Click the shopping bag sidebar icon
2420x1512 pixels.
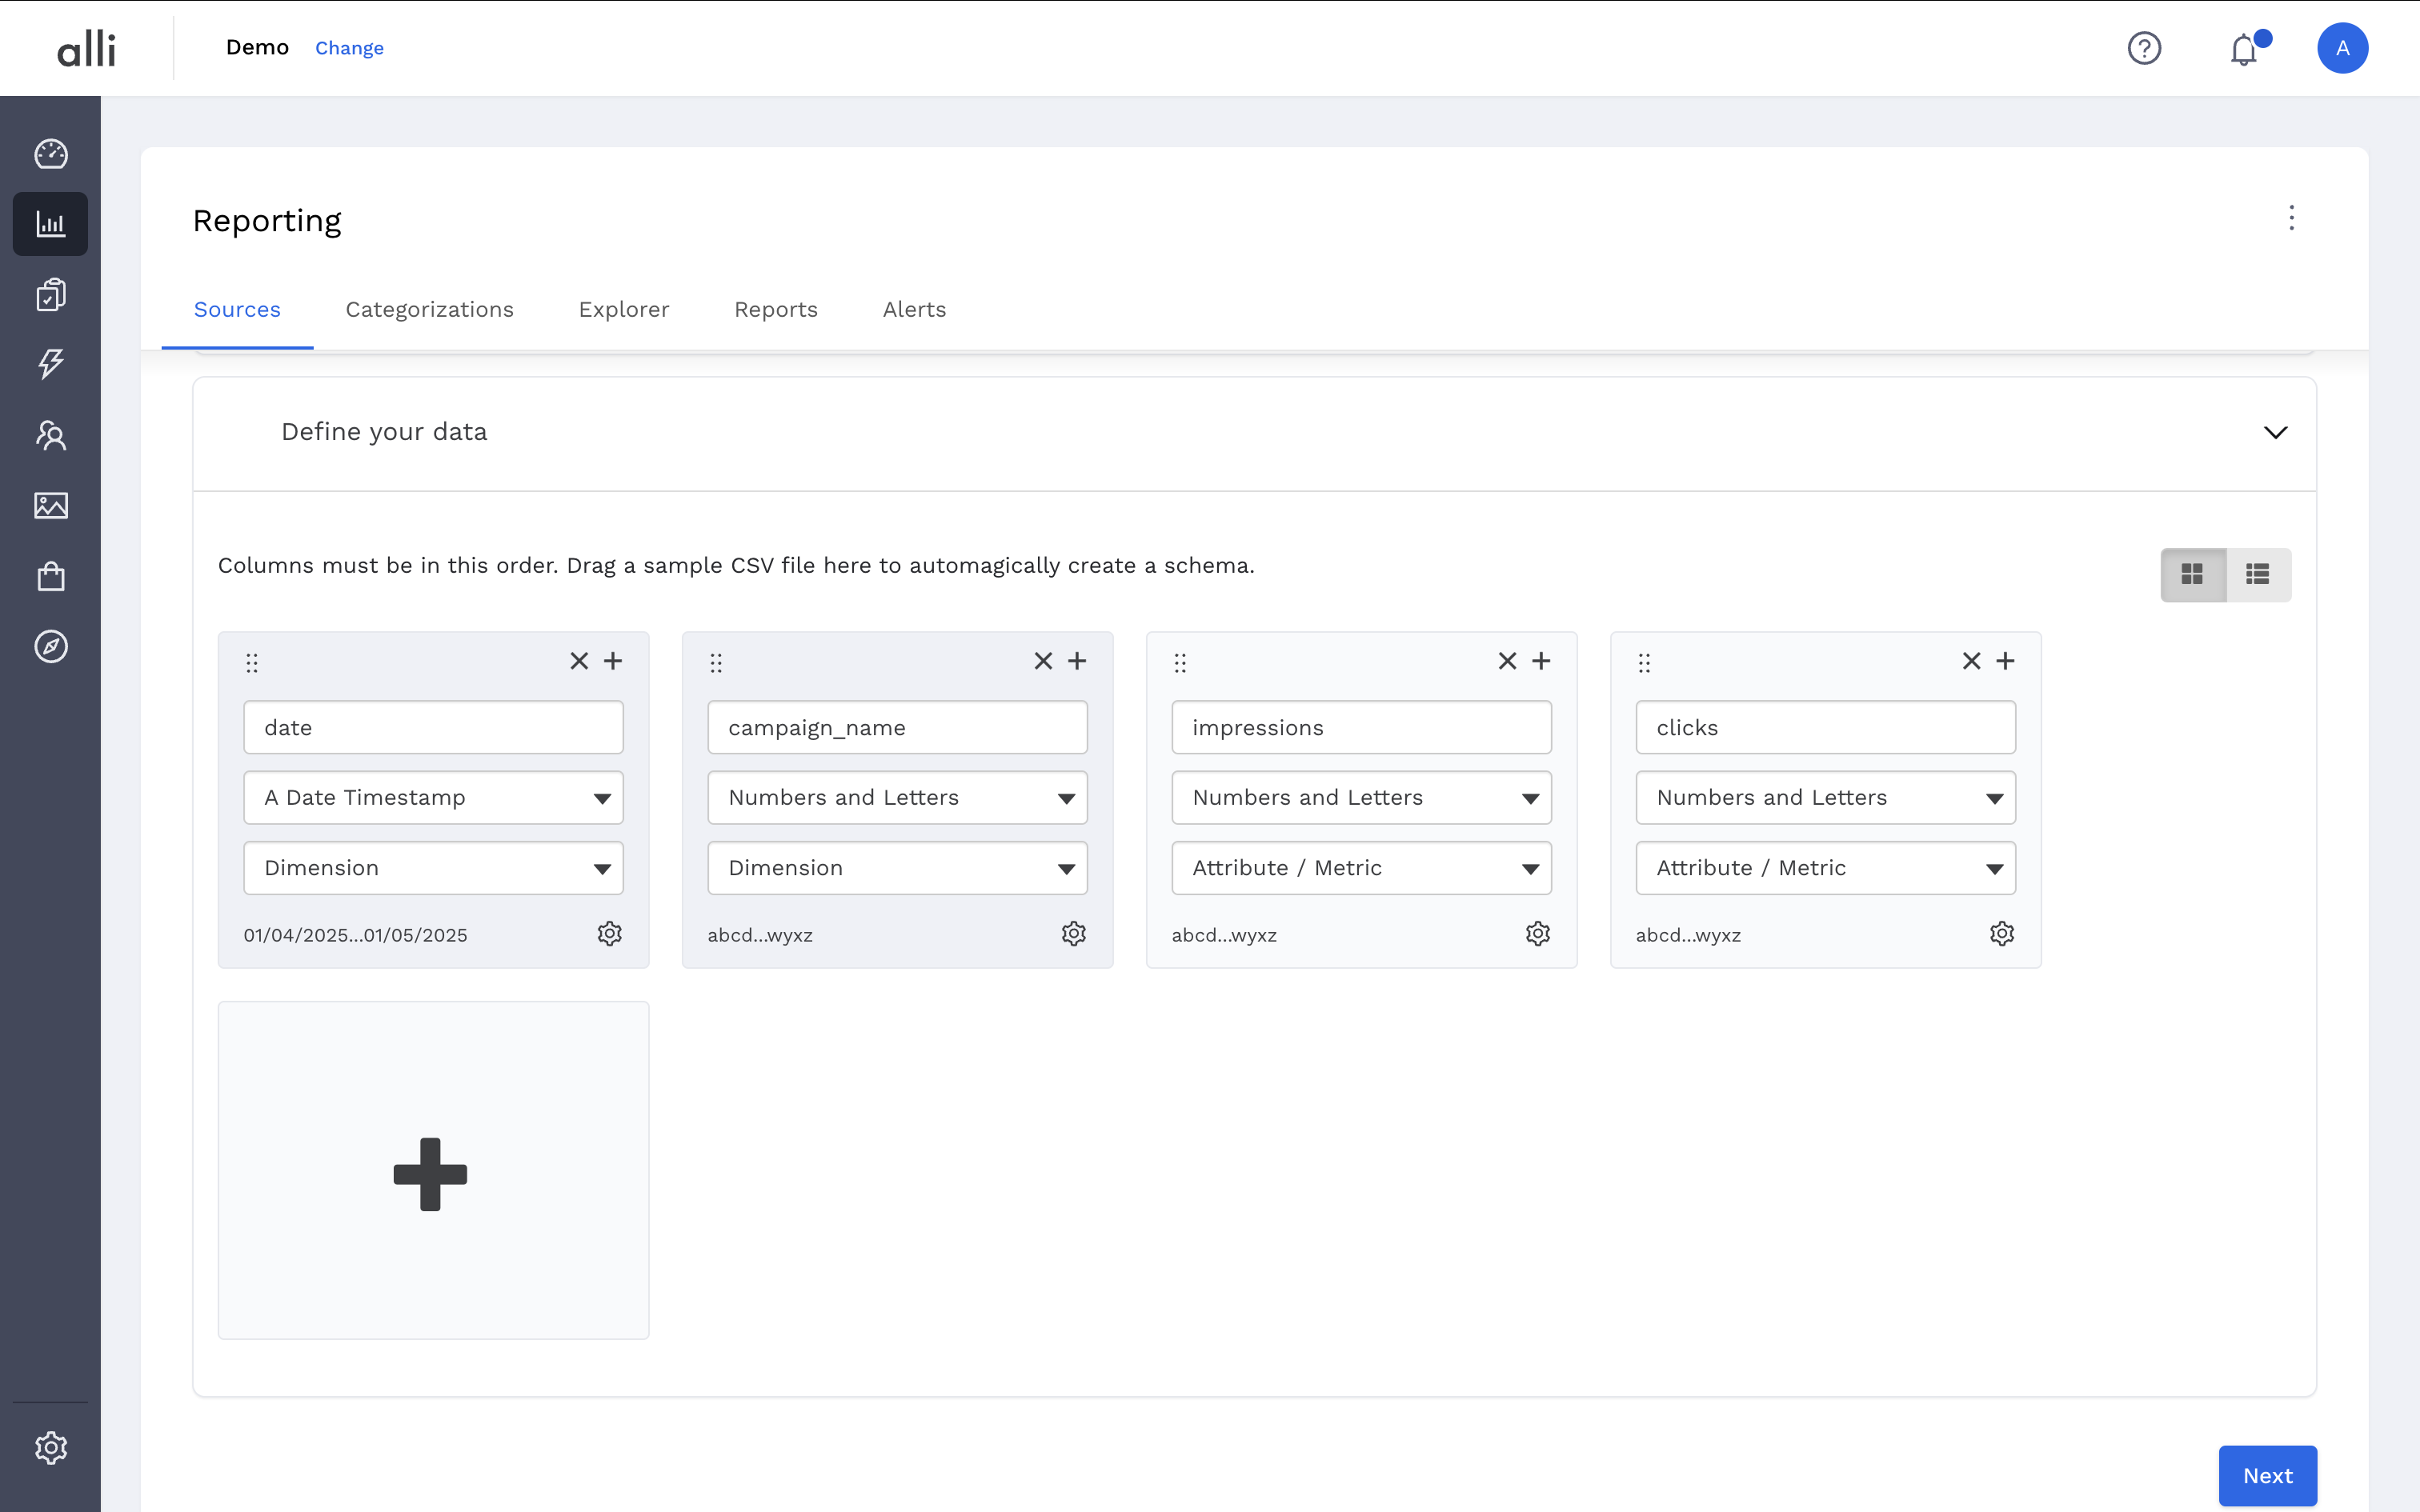pyautogui.click(x=50, y=577)
